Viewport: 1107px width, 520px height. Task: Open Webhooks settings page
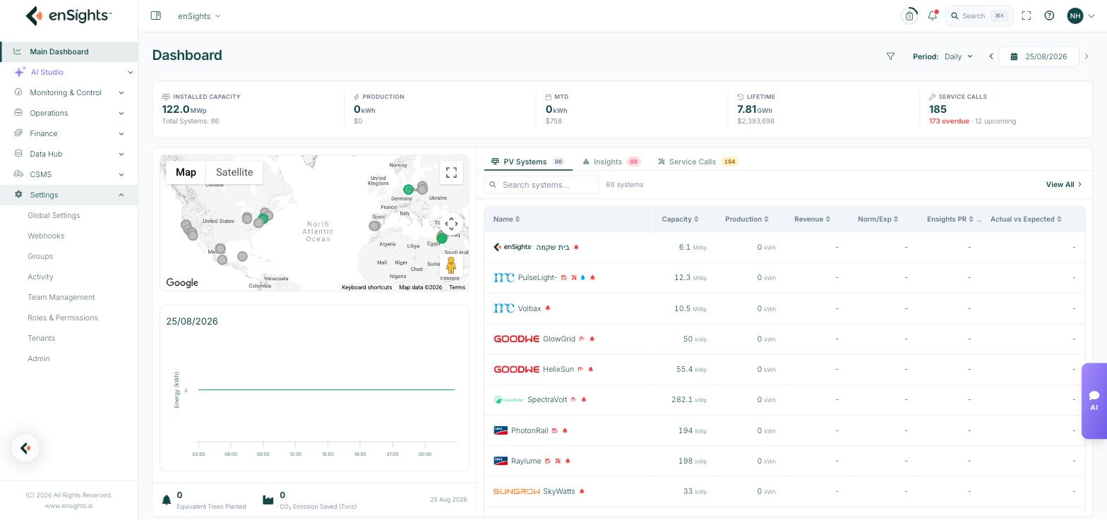click(46, 236)
